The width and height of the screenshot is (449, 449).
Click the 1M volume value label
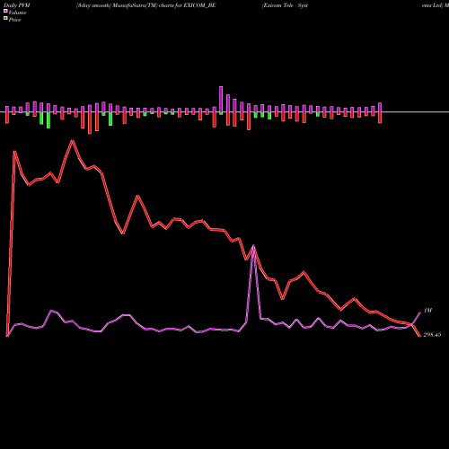(428, 311)
